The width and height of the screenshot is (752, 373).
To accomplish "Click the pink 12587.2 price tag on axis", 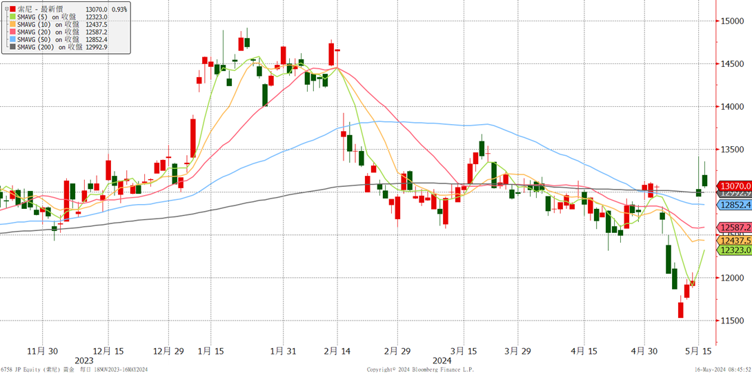I will click(734, 228).
